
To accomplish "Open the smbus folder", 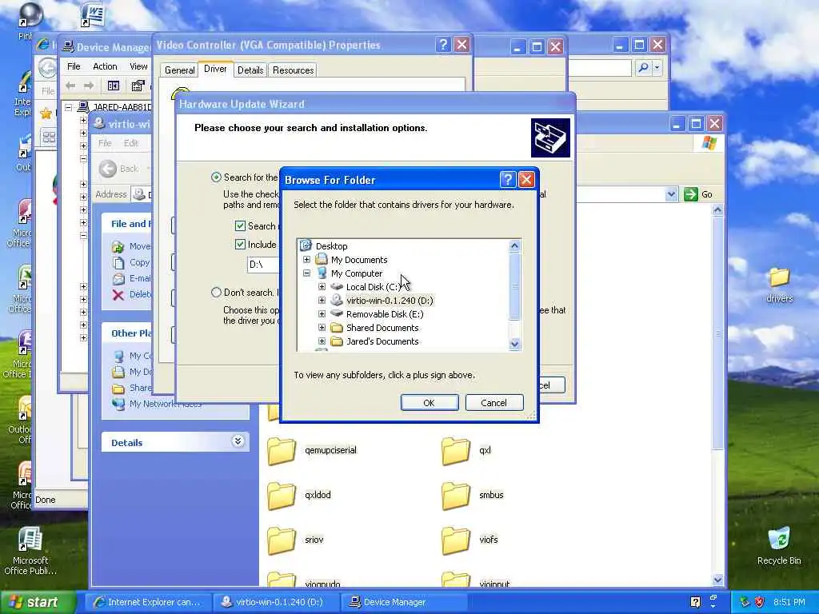I will (x=473, y=496).
